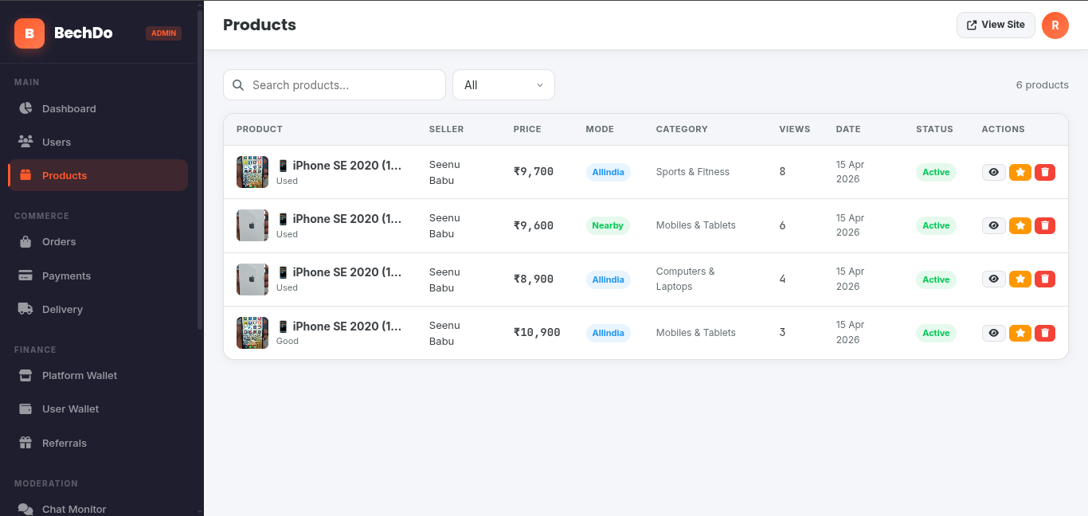Click the thumbnail of the ₹10,900 product

252,333
